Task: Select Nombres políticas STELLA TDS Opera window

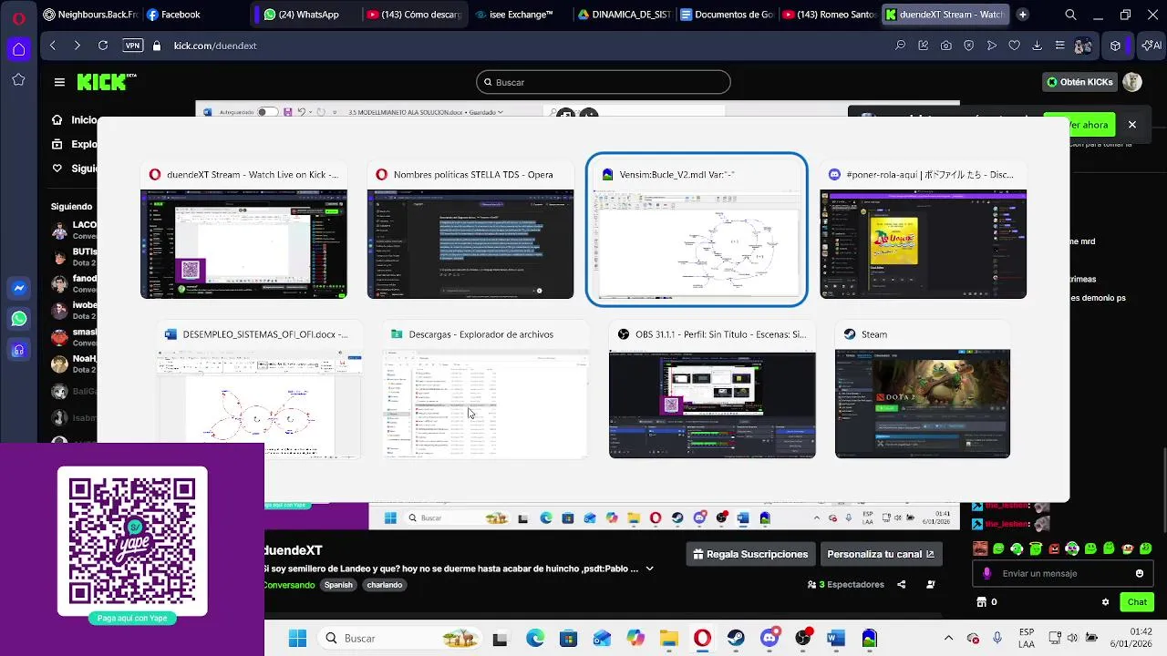Action: click(x=470, y=231)
